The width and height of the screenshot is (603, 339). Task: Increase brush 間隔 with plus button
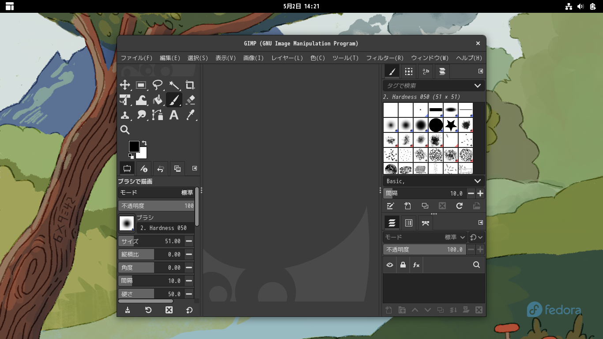point(480,193)
